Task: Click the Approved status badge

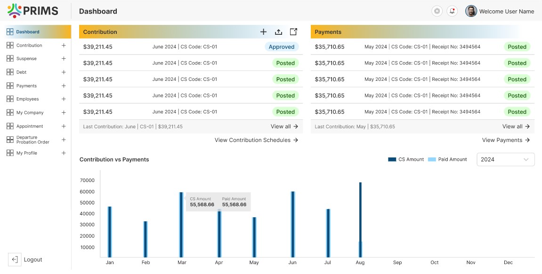Action: point(282,47)
